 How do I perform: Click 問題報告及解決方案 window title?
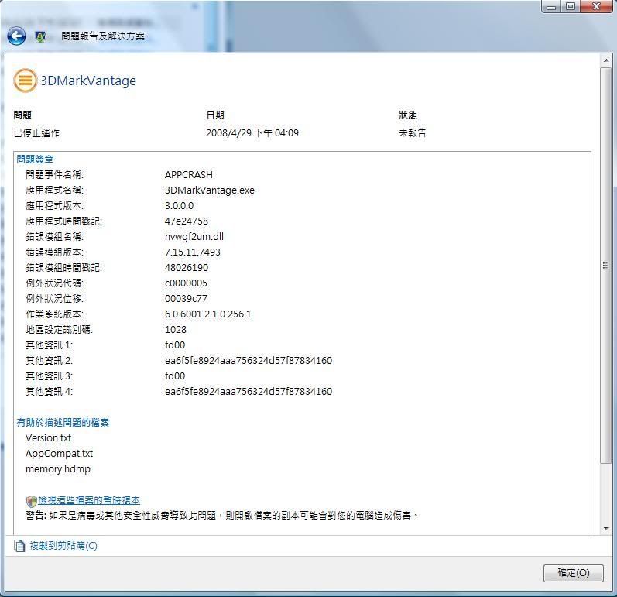pos(103,36)
